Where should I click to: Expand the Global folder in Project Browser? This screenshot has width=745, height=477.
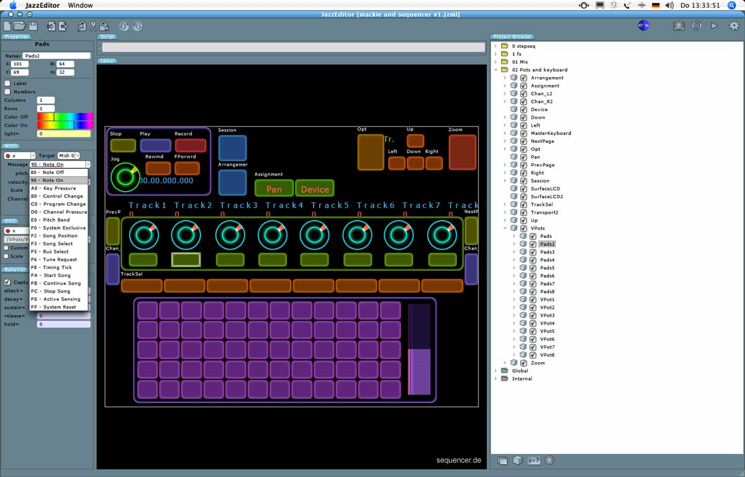pos(496,371)
